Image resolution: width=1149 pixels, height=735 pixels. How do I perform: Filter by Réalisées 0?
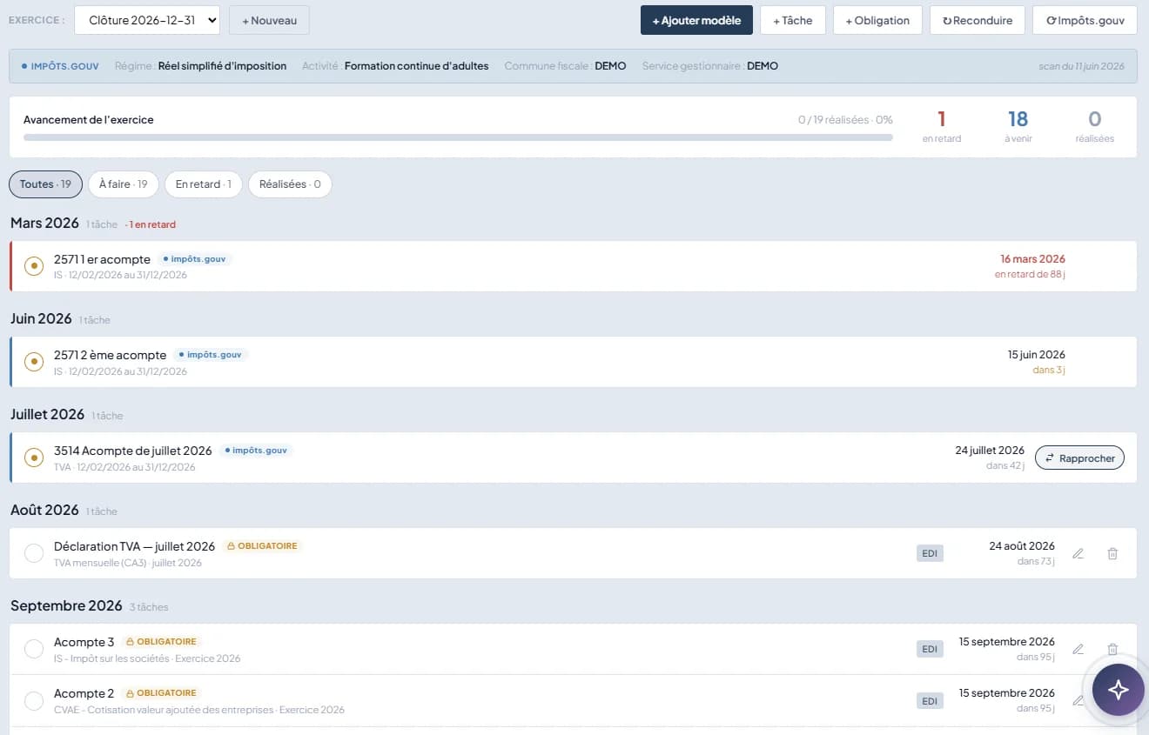(x=290, y=184)
